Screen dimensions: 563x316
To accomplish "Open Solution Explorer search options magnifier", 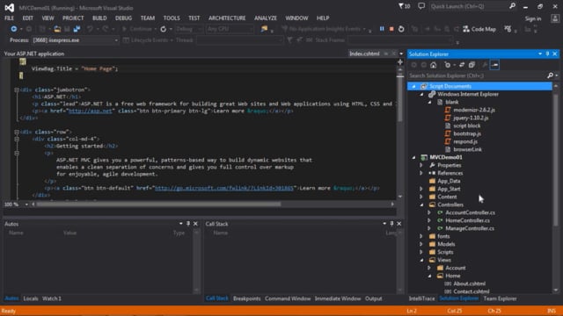I will click(551, 75).
